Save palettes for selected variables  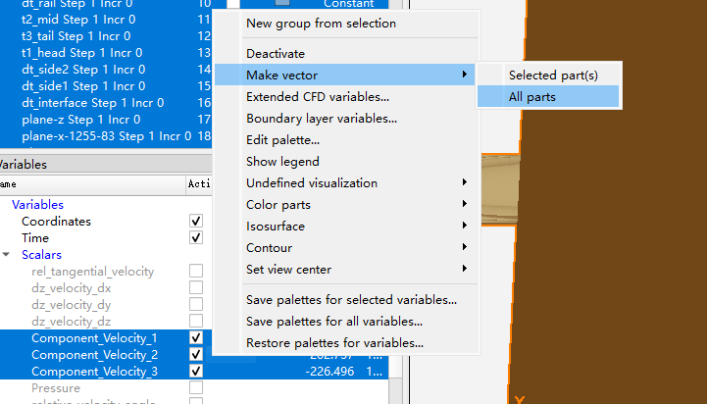pos(351,300)
